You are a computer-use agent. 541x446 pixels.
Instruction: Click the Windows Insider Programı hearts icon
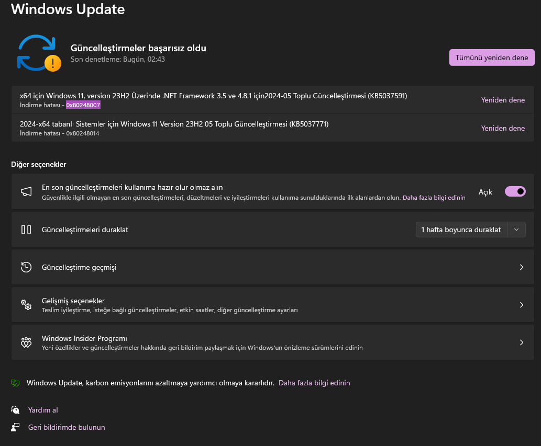(x=26, y=342)
